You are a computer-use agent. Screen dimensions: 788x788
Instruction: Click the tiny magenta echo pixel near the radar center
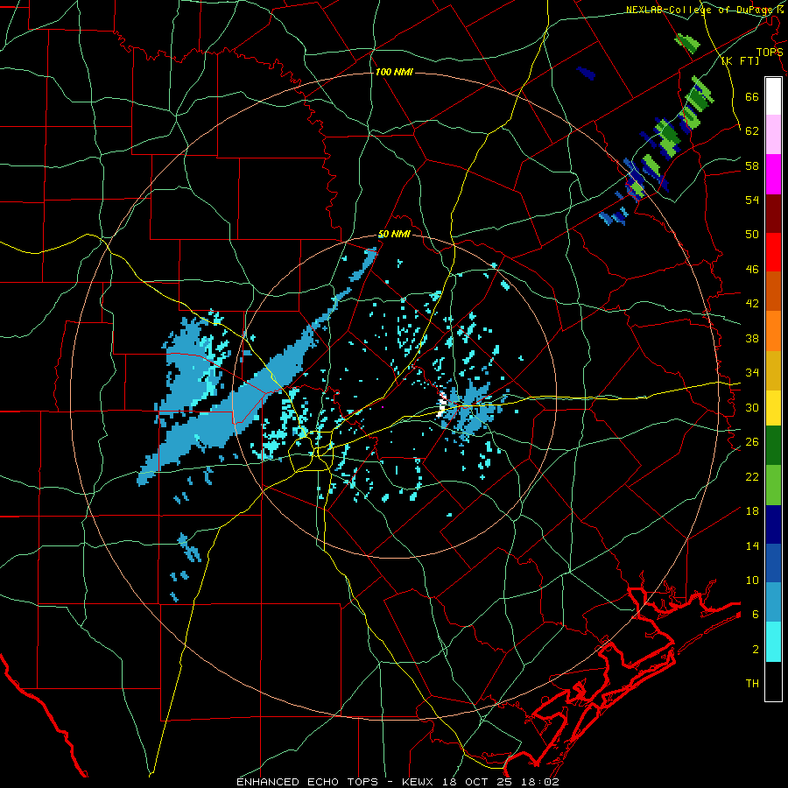(x=383, y=406)
